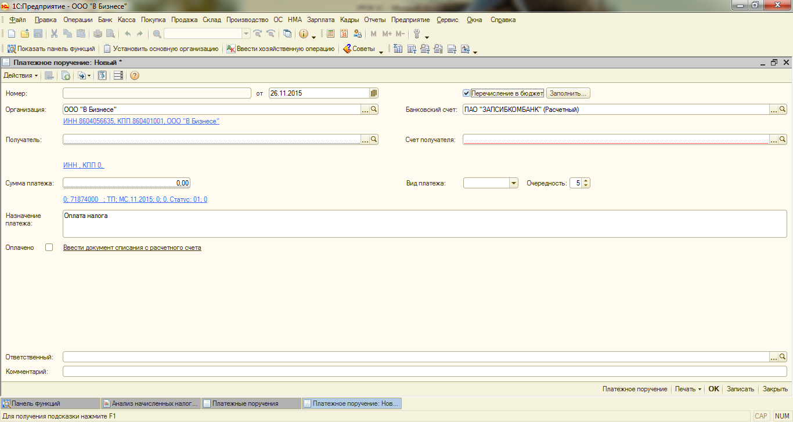The width and height of the screenshot is (793, 422).
Task: Open the Зарплата menu
Action: point(321,20)
